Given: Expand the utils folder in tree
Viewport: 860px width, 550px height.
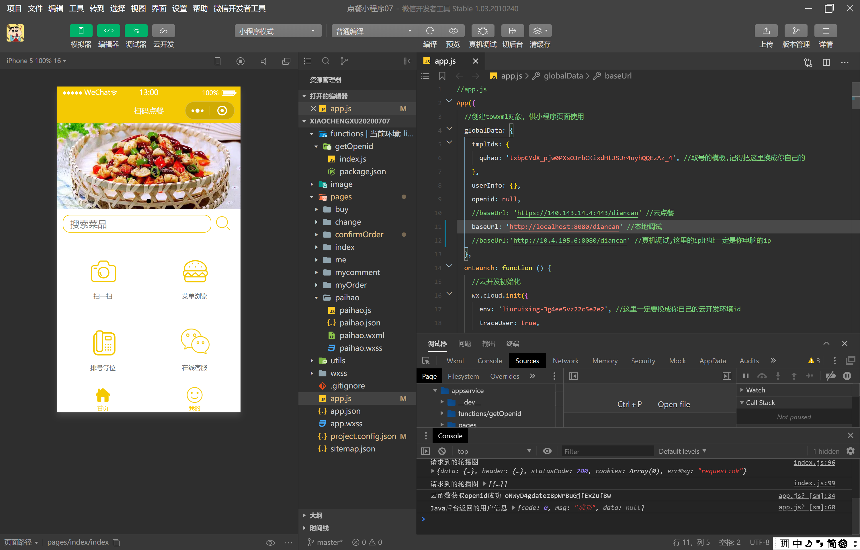Looking at the screenshot, I should (x=337, y=360).
